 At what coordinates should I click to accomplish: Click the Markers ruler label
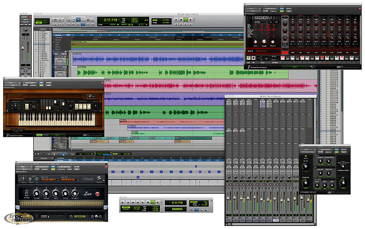click(58, 48)
